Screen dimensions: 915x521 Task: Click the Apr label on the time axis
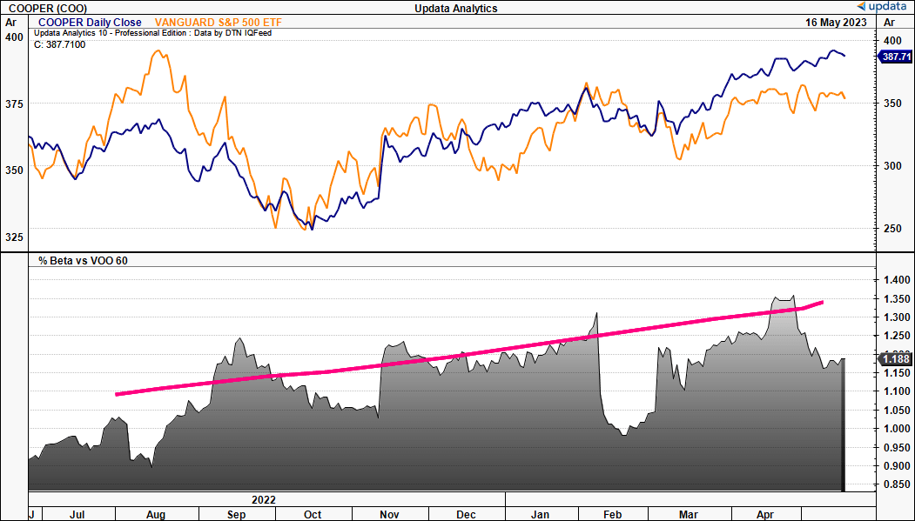(x=764, y=514)
